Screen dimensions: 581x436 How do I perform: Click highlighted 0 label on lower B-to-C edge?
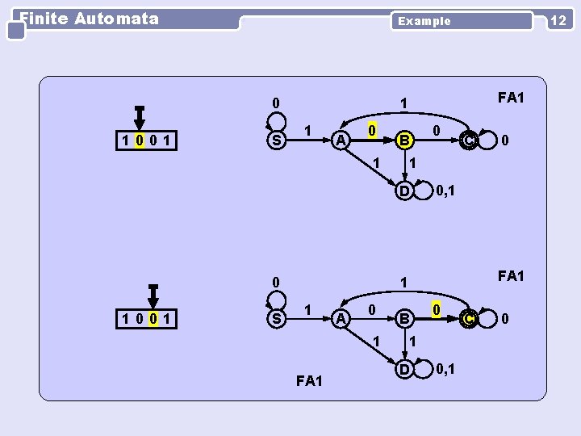[437, 309]
